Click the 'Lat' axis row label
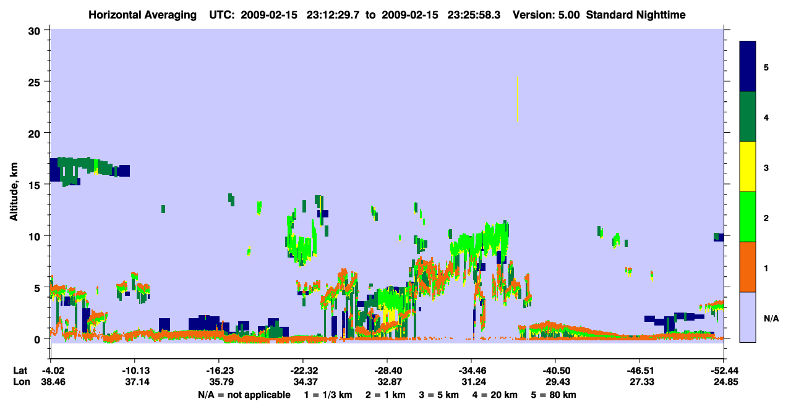This screenshot has width=804, height=412. 20,371
